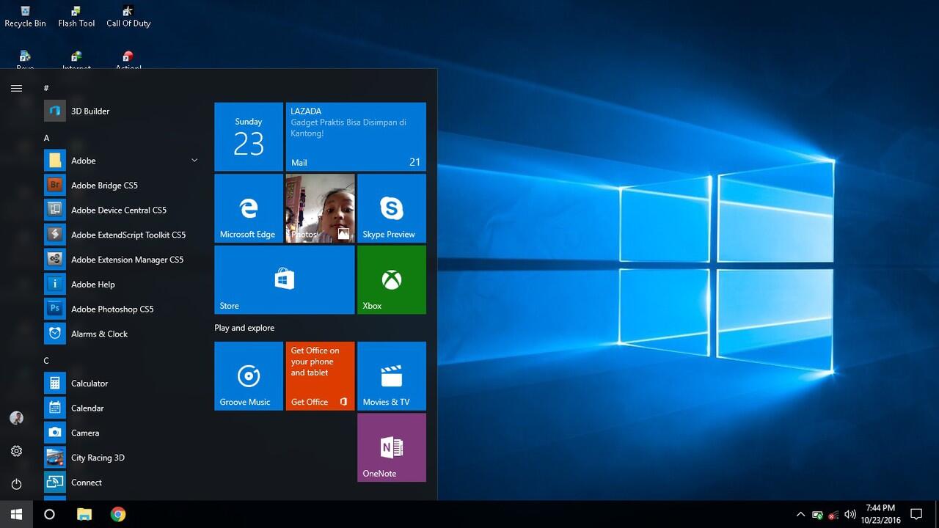Open Settings gear in Start menu
Screen dimensions: 939x528
coord(16,451)
